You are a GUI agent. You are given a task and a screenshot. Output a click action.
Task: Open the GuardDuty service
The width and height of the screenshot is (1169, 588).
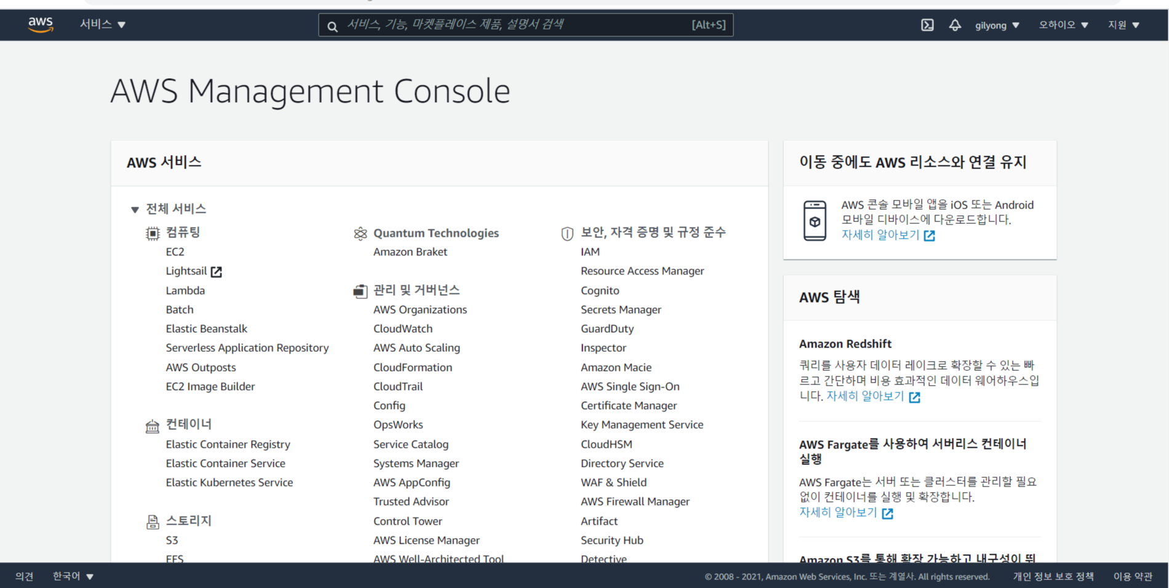[x=607, y=329]
